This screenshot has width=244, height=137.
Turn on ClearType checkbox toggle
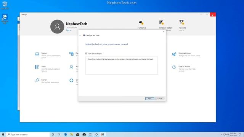coord(87,53)
